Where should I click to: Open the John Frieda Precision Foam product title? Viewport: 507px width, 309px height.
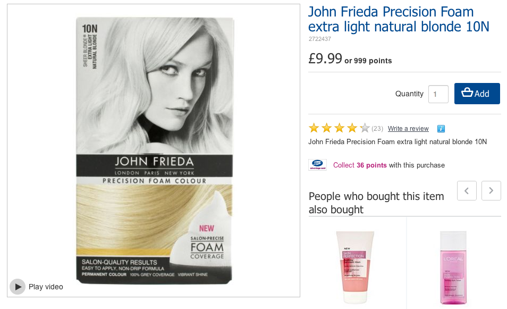coord(399,19)
